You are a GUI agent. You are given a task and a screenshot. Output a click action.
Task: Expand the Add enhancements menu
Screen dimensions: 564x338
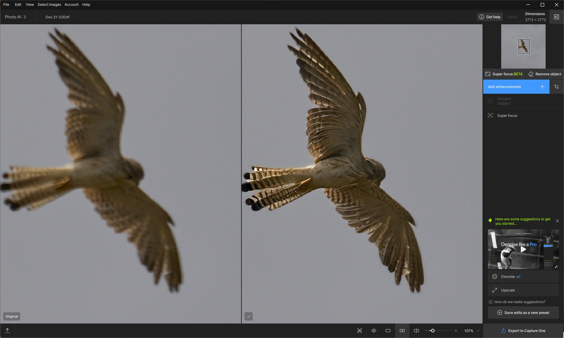pos(516,87)
